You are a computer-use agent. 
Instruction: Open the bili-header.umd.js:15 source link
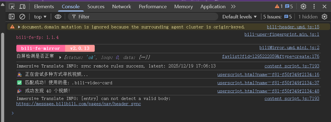[x=293, y=27]
